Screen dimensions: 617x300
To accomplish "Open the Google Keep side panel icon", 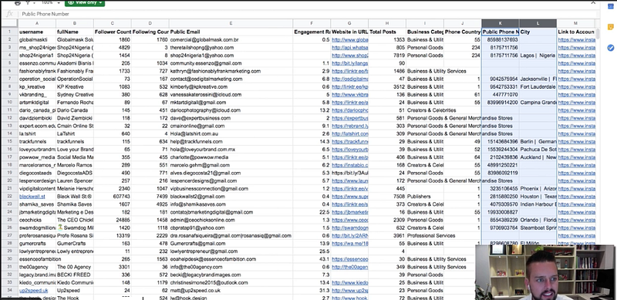I will (x=611, y=27).
